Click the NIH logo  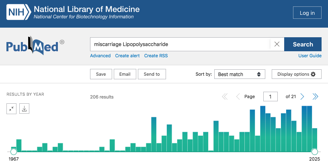tap(18, 12)
